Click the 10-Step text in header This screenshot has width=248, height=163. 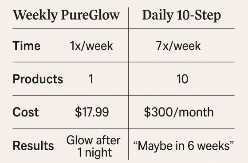pyautogui.click(x=199, y=16)
